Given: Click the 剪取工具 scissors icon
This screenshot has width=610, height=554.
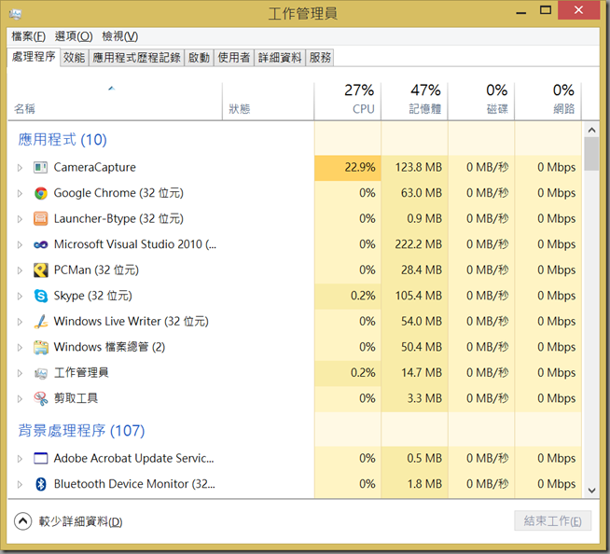Looking at the screenshot, I should [40, 399].
